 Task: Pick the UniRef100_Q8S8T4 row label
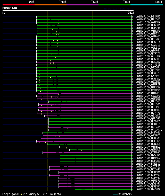click(x=148, y=42)
